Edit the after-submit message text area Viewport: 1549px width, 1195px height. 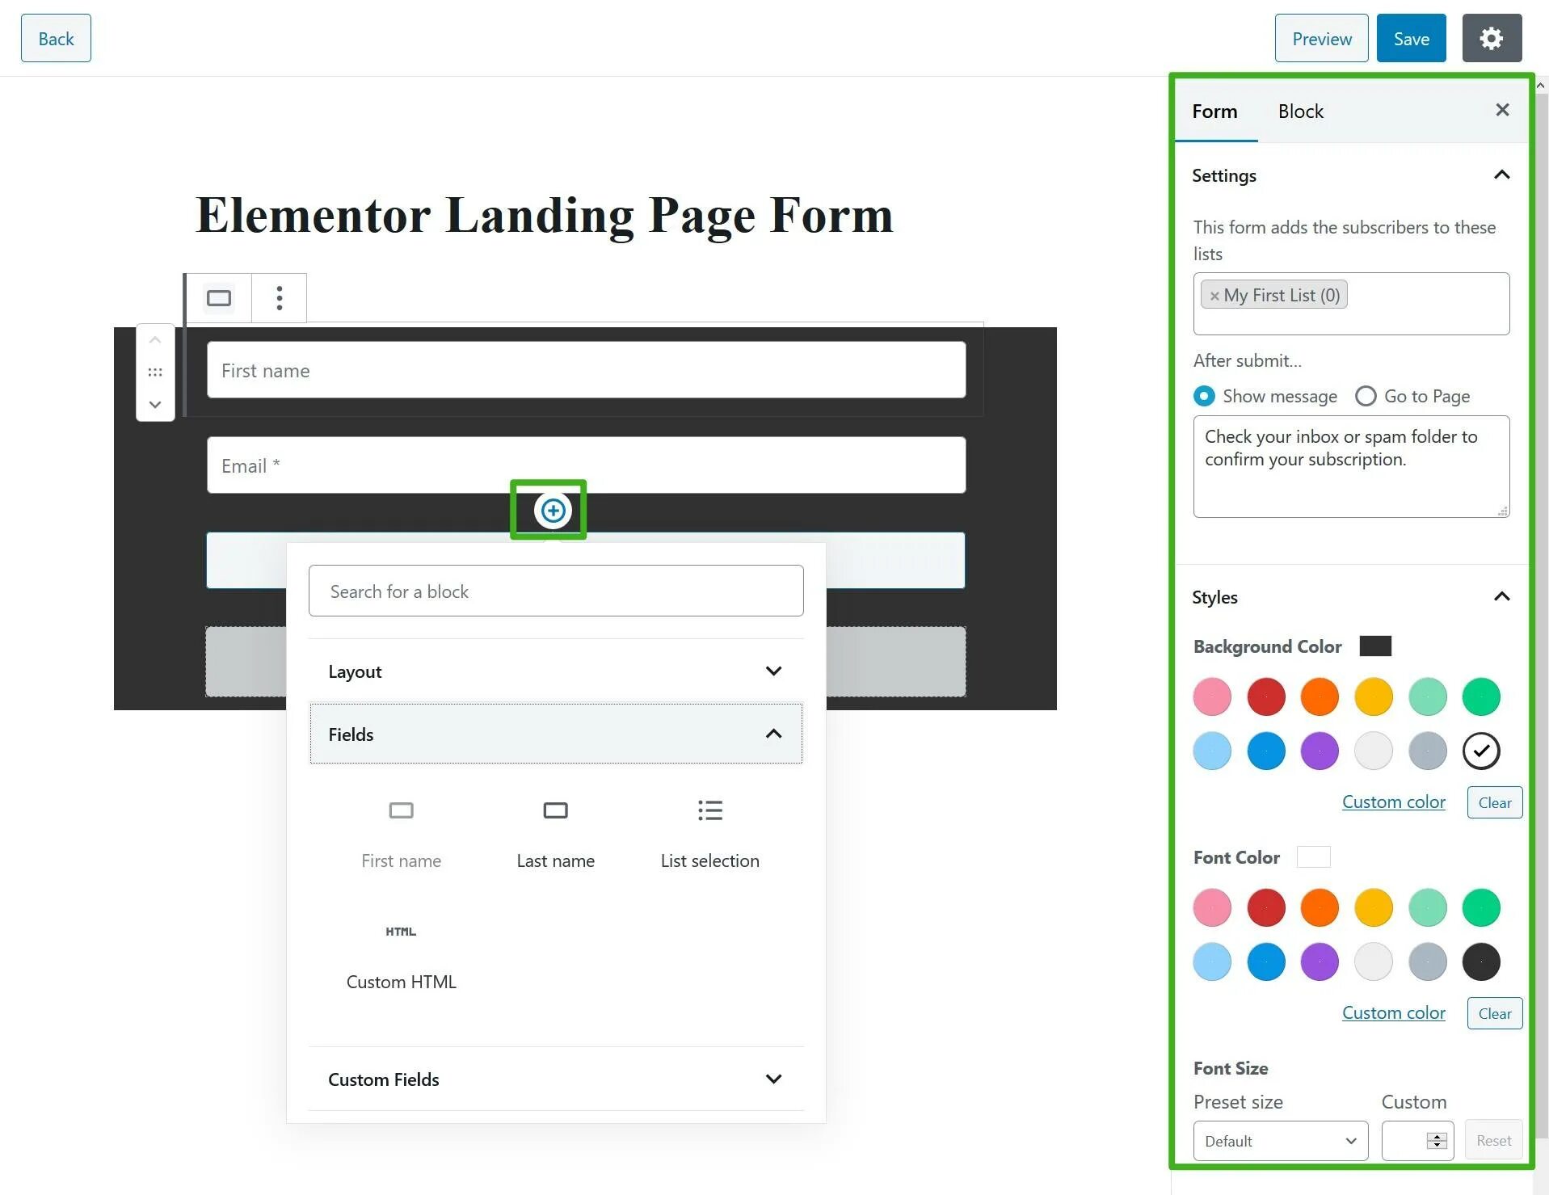[x=1351, y=466]
